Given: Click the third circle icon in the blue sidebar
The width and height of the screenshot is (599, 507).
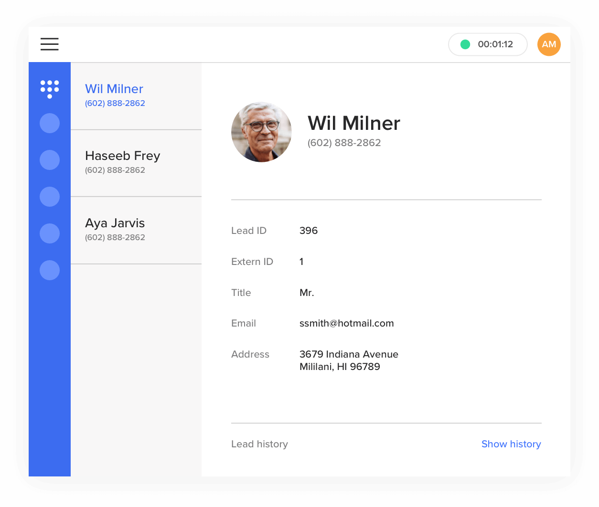Looking at the screenshot, I should (x=50, y=197).
